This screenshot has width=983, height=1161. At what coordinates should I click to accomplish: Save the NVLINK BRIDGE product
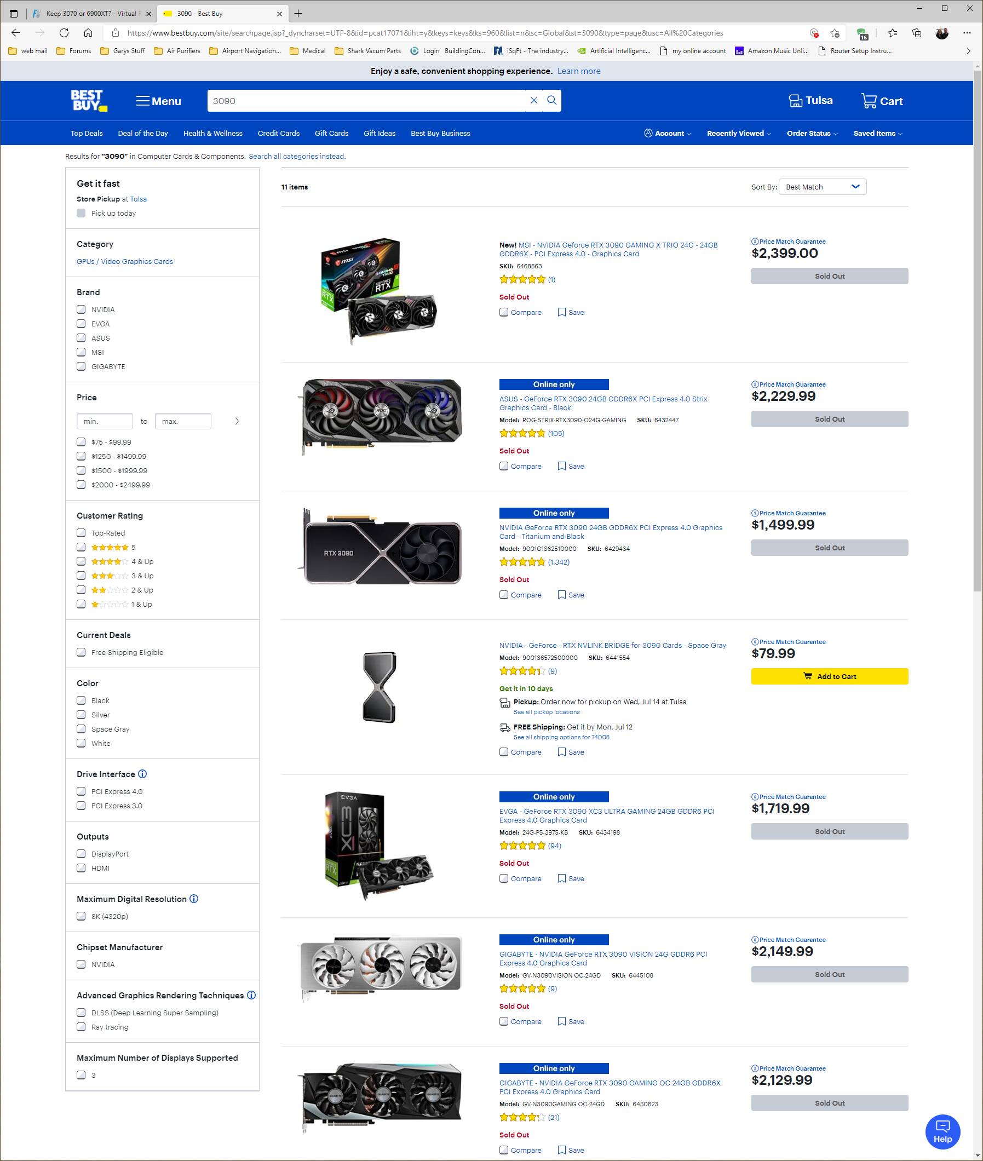point(571,752)
